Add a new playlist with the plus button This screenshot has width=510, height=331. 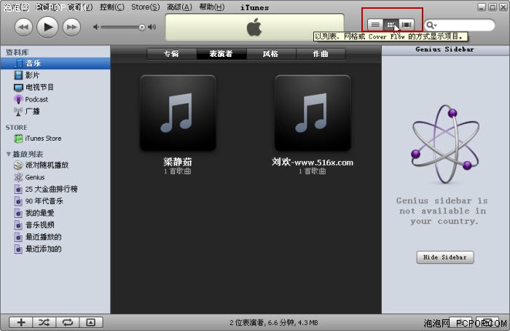tap(21, 322)
